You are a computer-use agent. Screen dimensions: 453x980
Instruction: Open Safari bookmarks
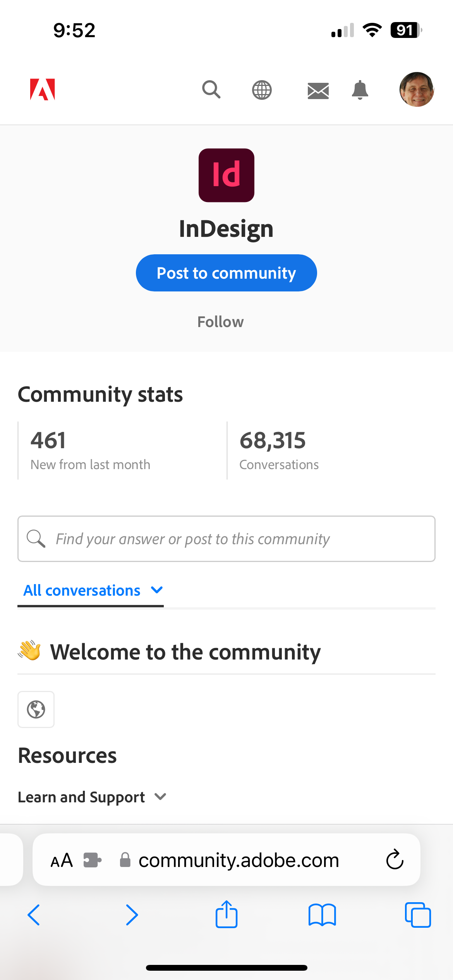coord(322,915)
